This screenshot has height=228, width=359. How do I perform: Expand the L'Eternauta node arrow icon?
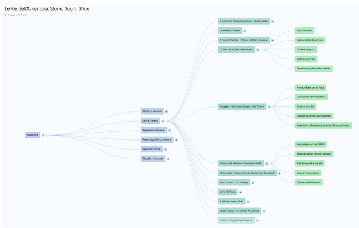(280, 173)
